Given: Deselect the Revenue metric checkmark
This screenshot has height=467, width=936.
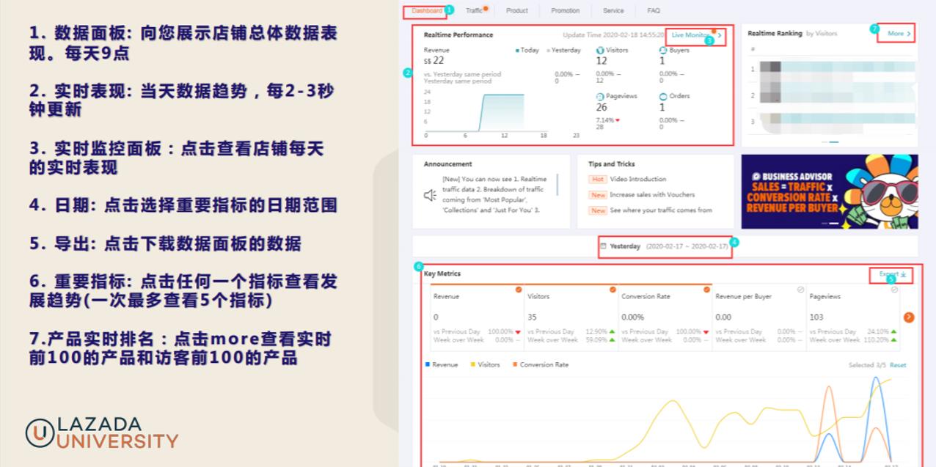Looking at the screenshot, I should [519, 289].
